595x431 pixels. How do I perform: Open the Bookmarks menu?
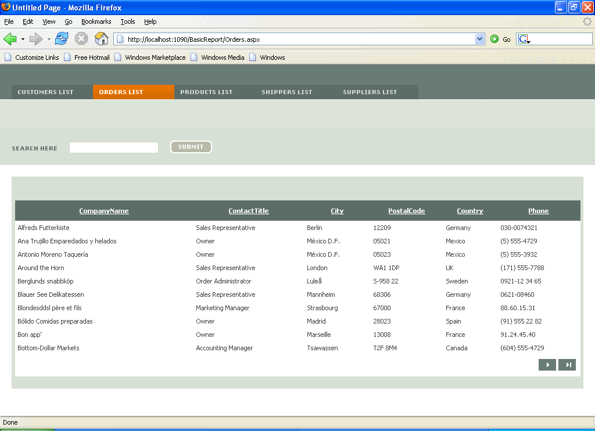[x=96, y=21]
